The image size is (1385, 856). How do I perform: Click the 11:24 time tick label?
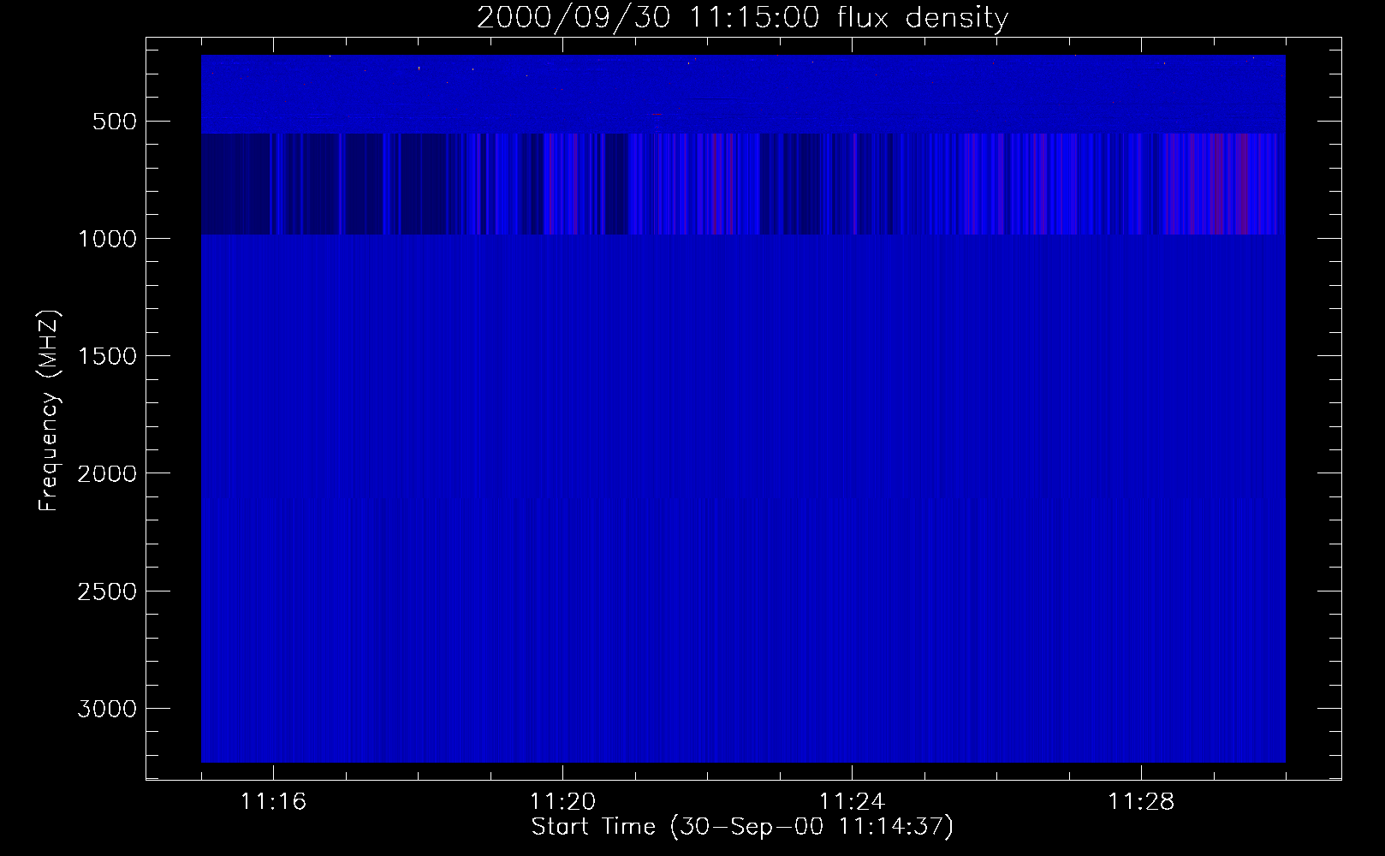click(x=852, y=801)
